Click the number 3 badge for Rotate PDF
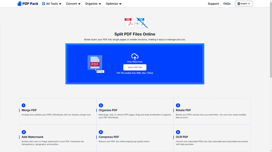Screen dimensions: 272x152 178,105
